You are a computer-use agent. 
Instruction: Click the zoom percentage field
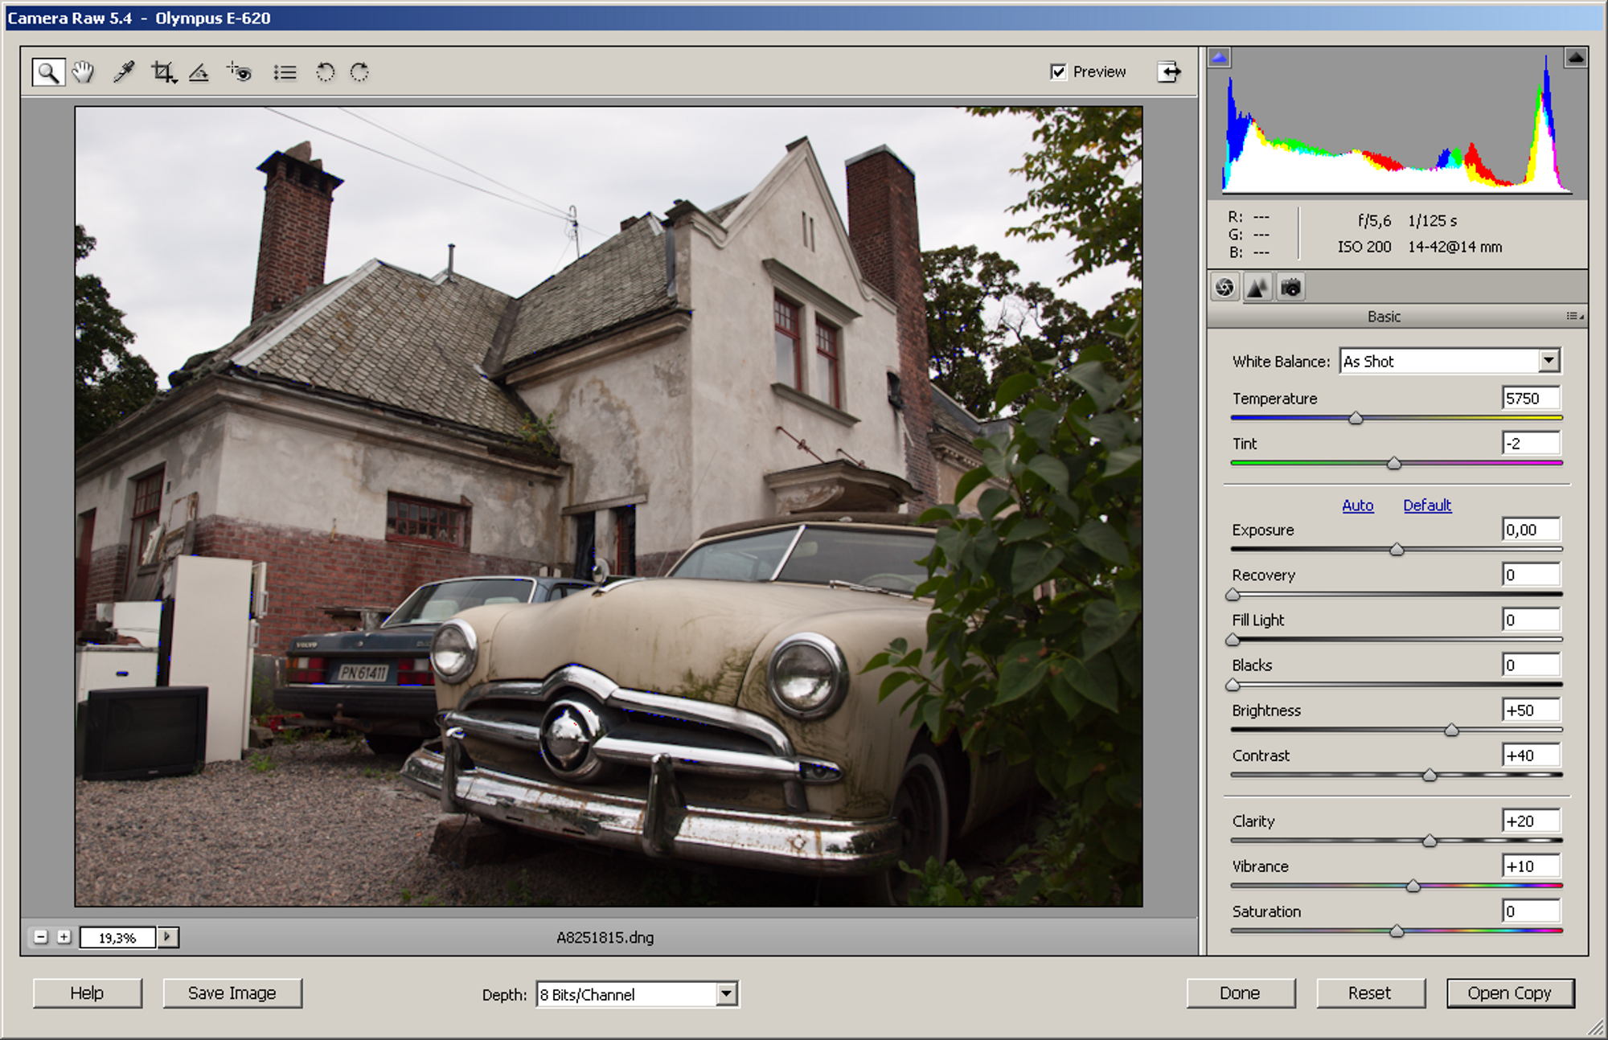click(117, 938)
